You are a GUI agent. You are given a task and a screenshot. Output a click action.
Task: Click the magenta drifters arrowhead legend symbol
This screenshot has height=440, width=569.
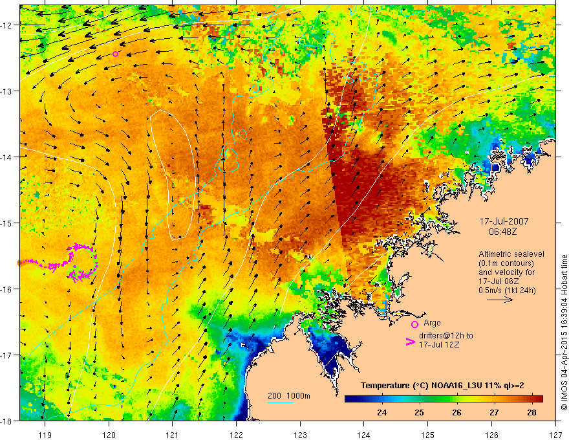coord(411,342)
